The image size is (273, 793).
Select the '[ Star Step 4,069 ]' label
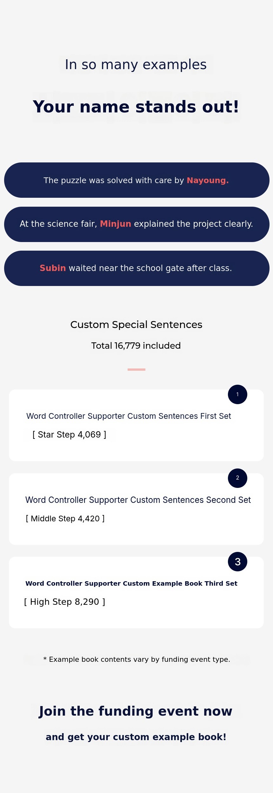[x=69, y=434]
